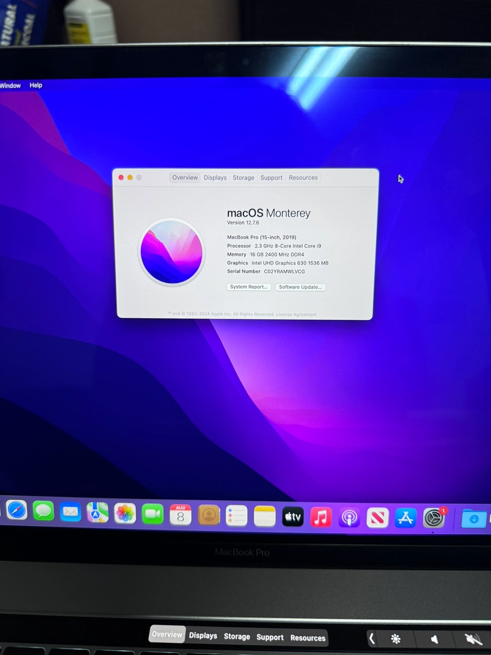Open the Help menu in menu bar

click(36, 85)
